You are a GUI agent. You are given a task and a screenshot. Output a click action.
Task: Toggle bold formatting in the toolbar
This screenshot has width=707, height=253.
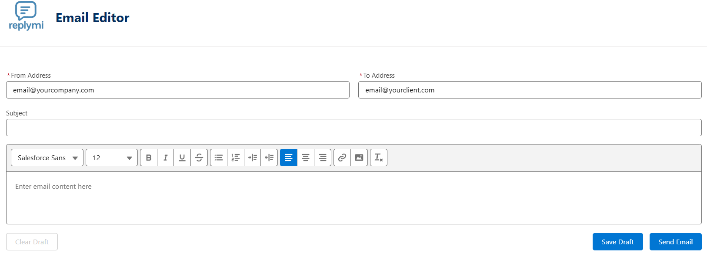[149, 158]
